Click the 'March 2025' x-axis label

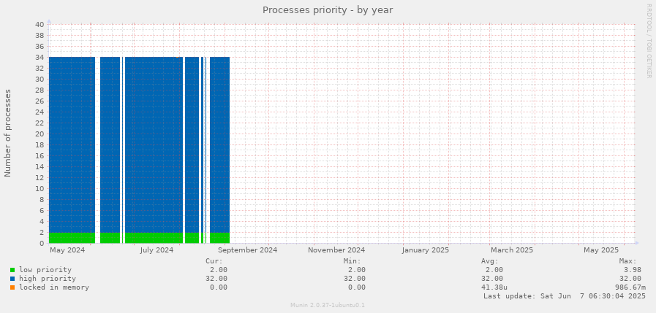[x=512, y=250]
